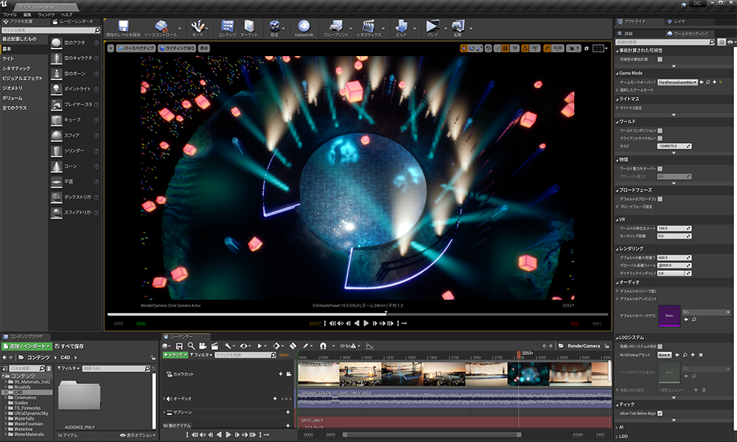This screenshot has height=442, width=737.
Task: Enable the precomputed visibility checkbox
Action: click(660, 59)
